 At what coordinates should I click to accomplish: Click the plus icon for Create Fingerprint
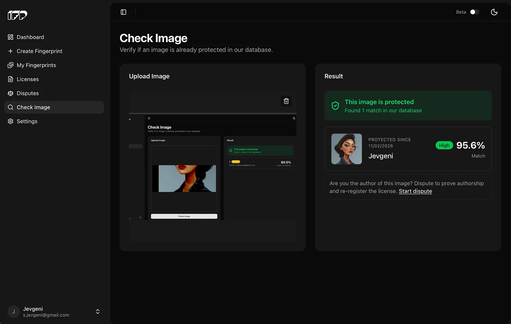11,51
